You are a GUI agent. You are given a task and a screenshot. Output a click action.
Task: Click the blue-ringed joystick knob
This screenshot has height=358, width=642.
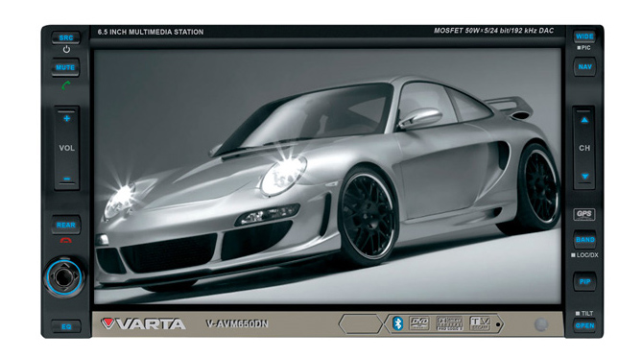[x=64, y=277]
